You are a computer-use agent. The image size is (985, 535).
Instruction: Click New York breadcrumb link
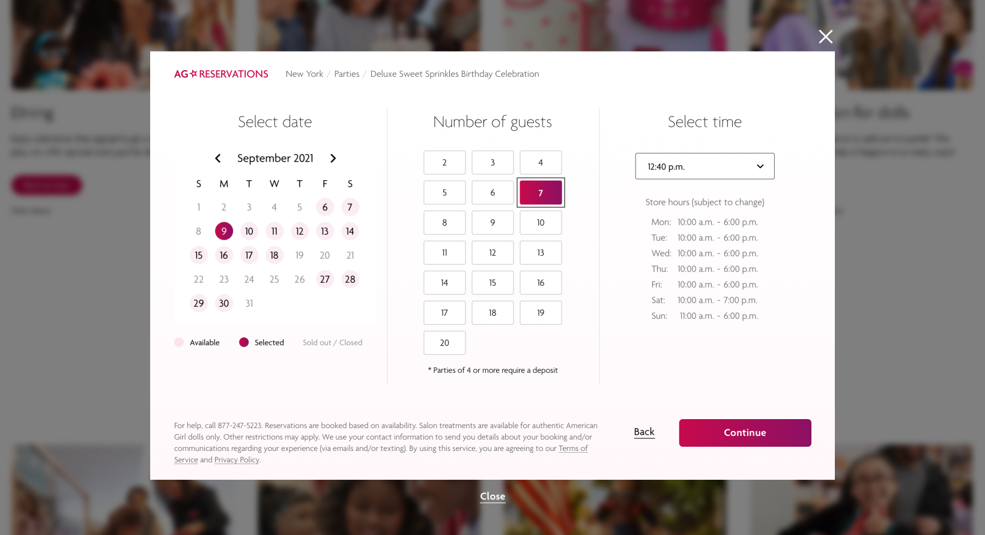click(305, 74)
